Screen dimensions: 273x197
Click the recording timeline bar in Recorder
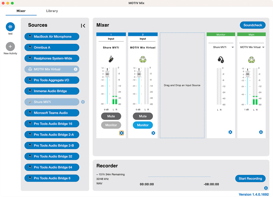[x=179, y=177]
